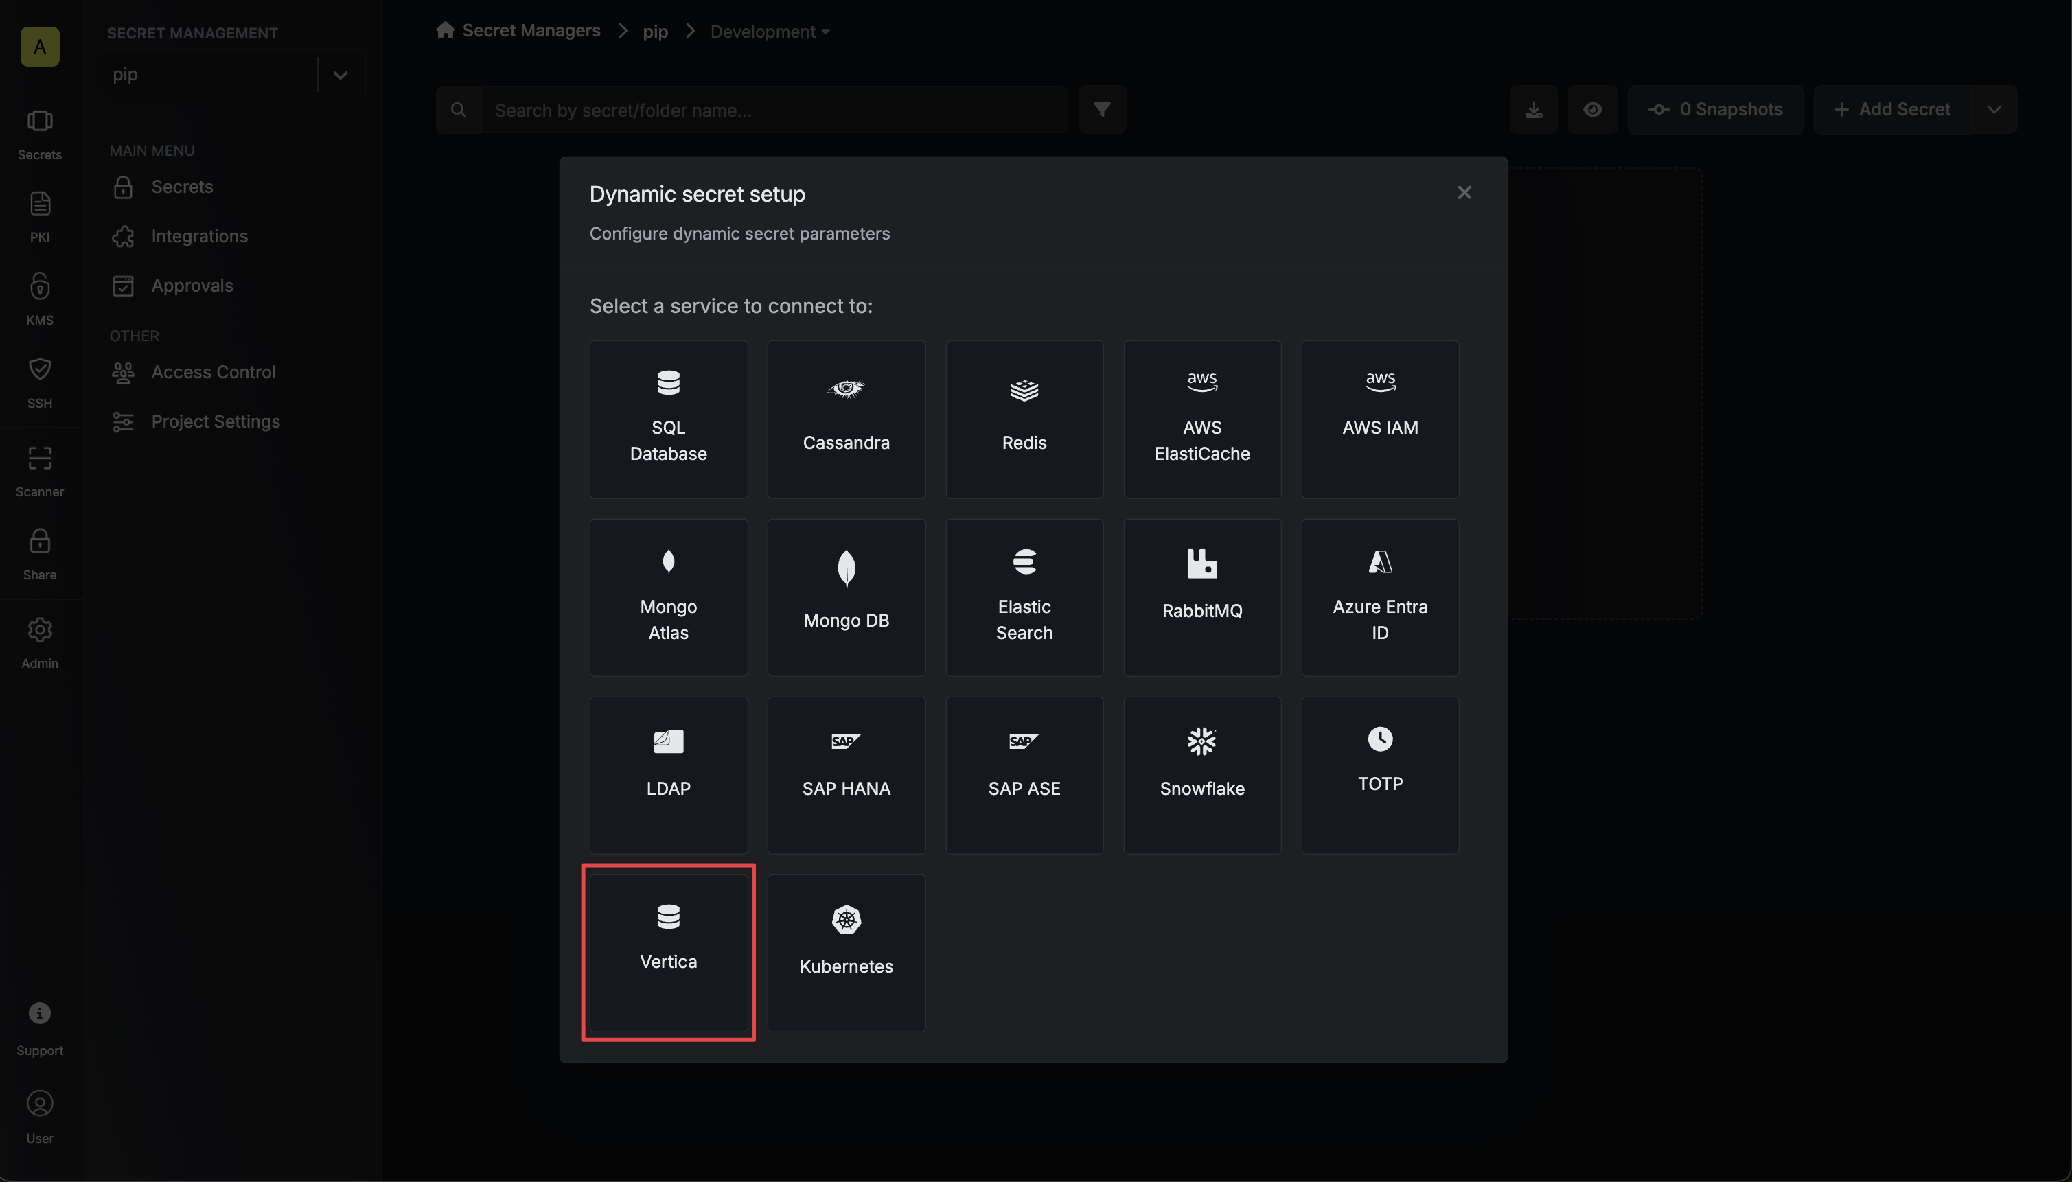This screenshot has width=2072, height=1182.
Task: Open the 0 Snapshots button
Action: (1715, 110)
